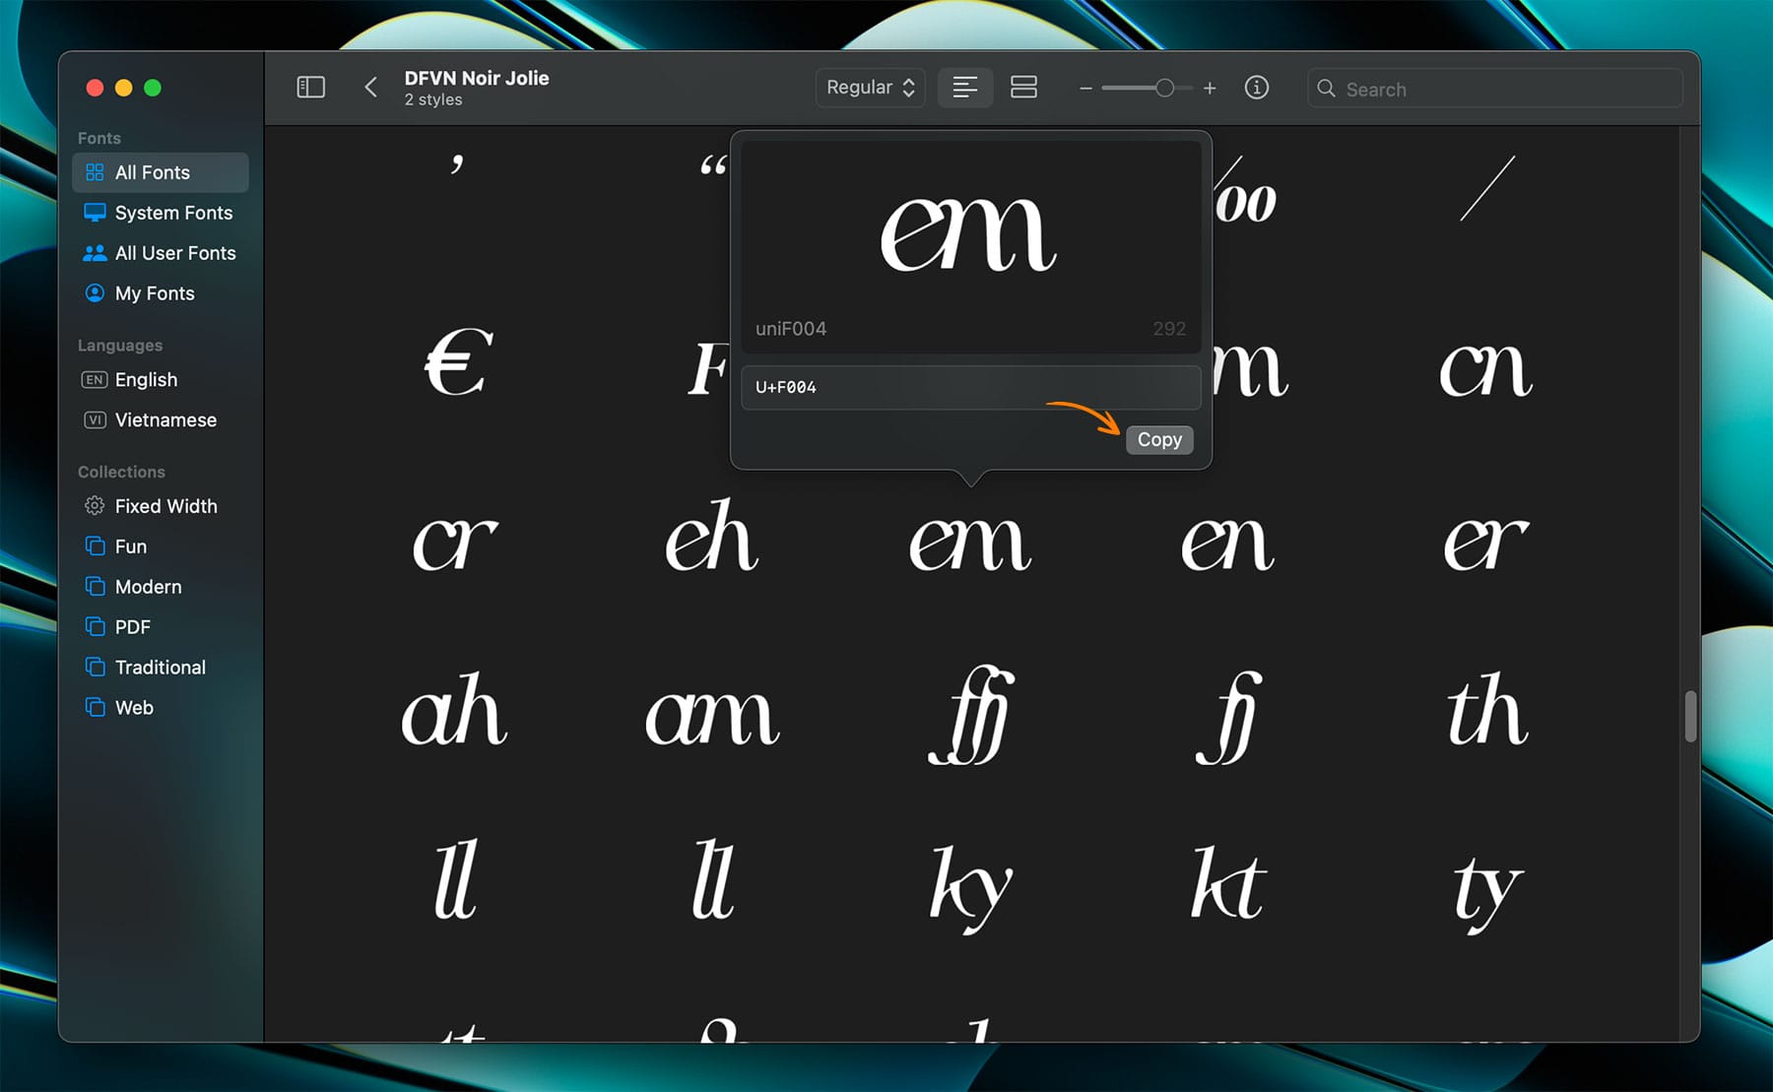Choose Vietnamese language filter
The image size is (1773, 1092).
tap(161, 419)
